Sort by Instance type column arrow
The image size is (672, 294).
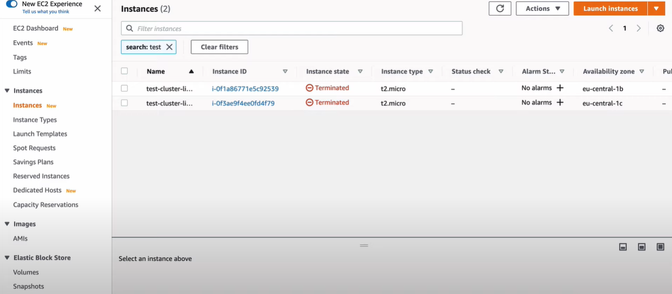coord(431,72)
